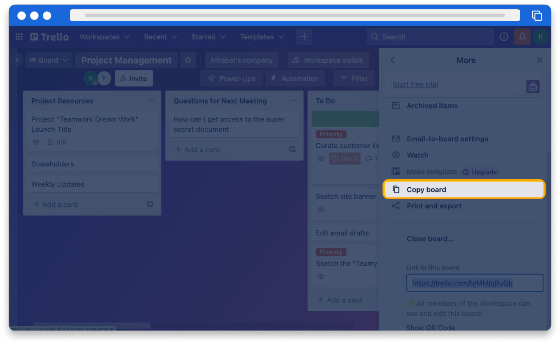Viewport: 560px width, 344px height.
Task: Click the Start free trial link
Action: (415, 84)
